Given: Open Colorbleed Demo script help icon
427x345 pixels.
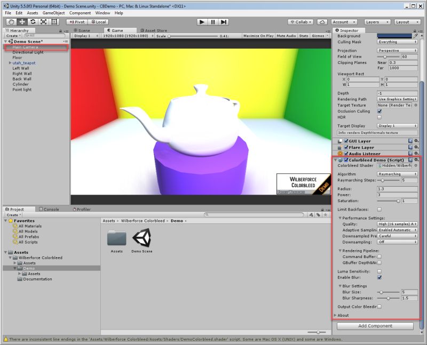Looking at the screenshot, I should coord(410,160).
